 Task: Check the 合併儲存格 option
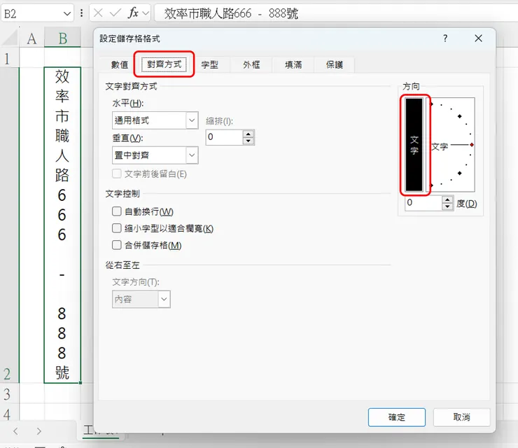[117, 245]
